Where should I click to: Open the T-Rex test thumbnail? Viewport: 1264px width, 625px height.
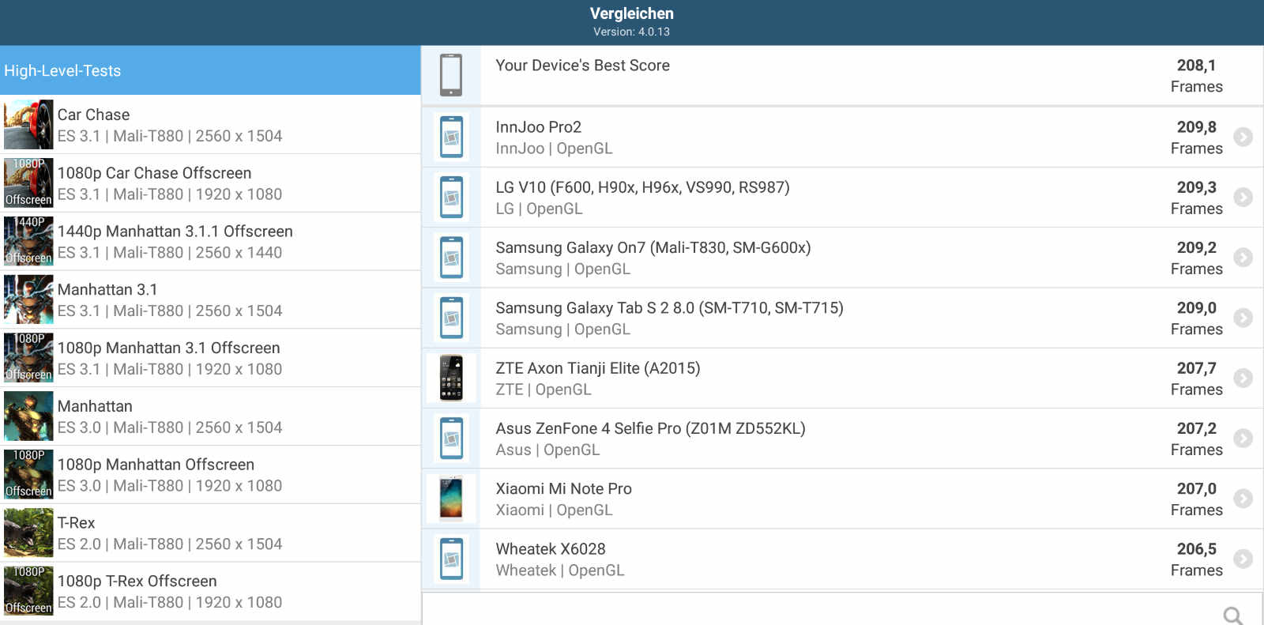(28, 533)
